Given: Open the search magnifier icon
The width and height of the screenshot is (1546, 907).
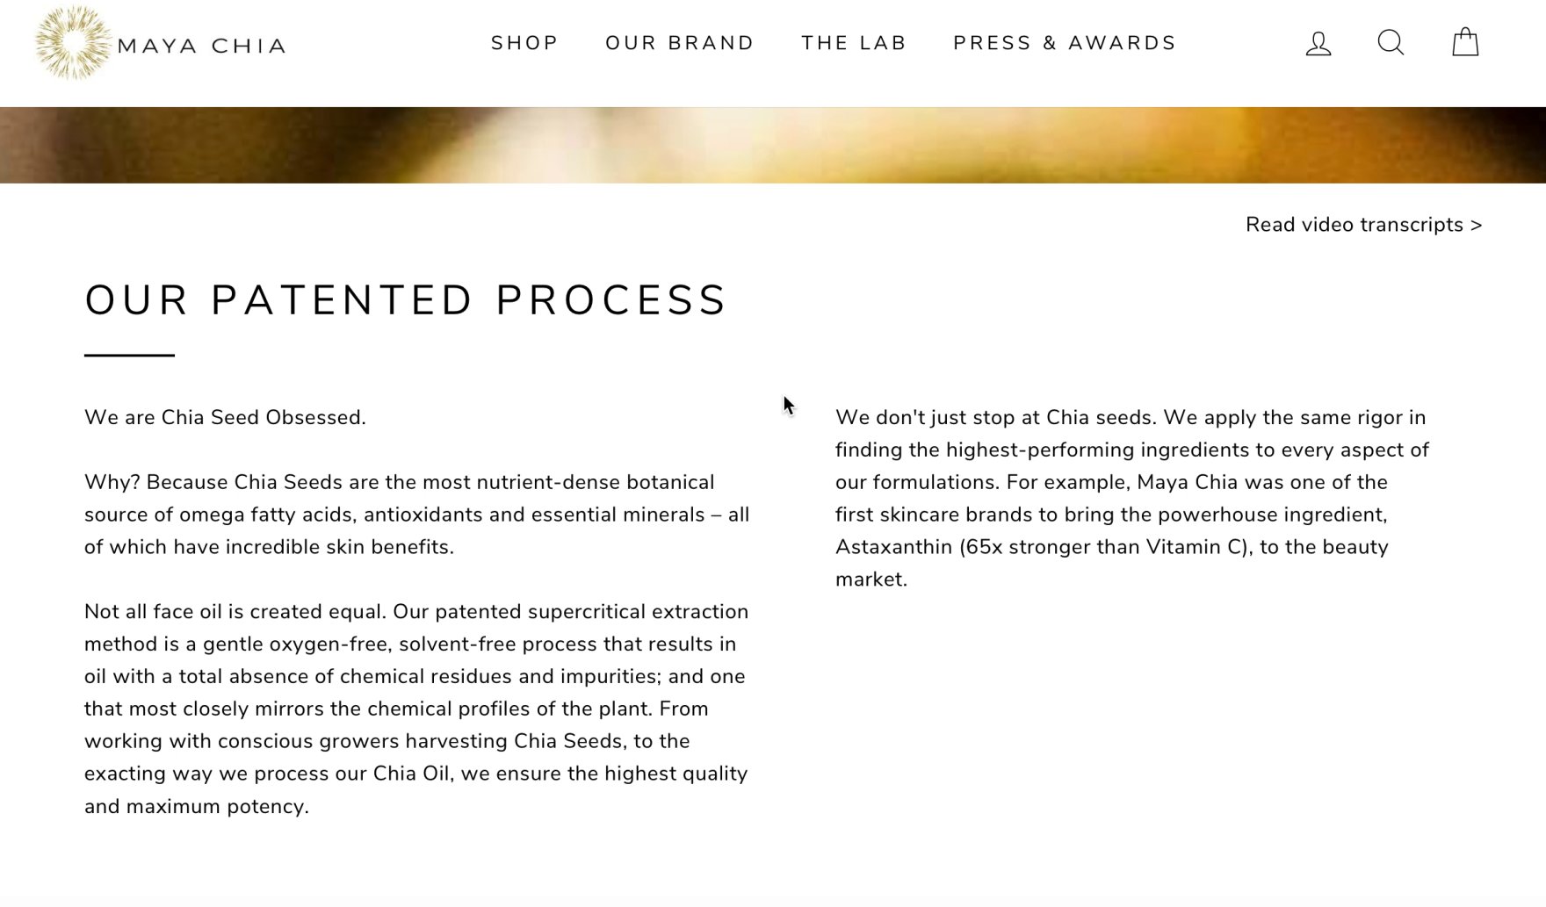Looking at the screenshot, I should click(x=1391, y=42).
